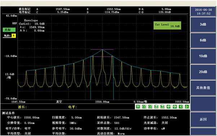
Task: Click 采样点数 value 501
Action: tap(117, 123)
